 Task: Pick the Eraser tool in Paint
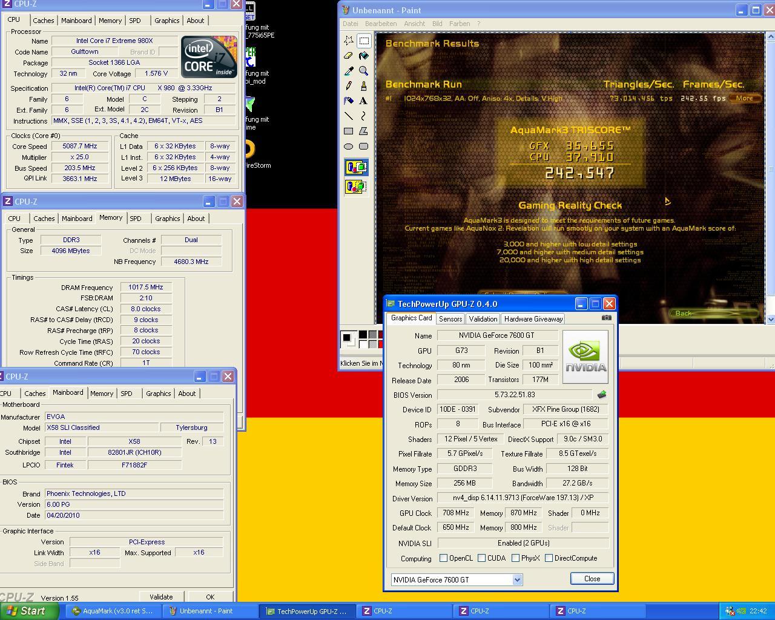[x=349, y=56]
